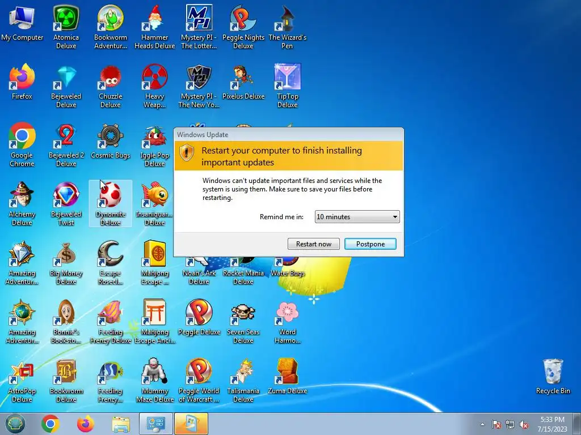The image size is (581, 435).
Task: Select The Wizard's Pen shortcut
Action: [287, 27]
